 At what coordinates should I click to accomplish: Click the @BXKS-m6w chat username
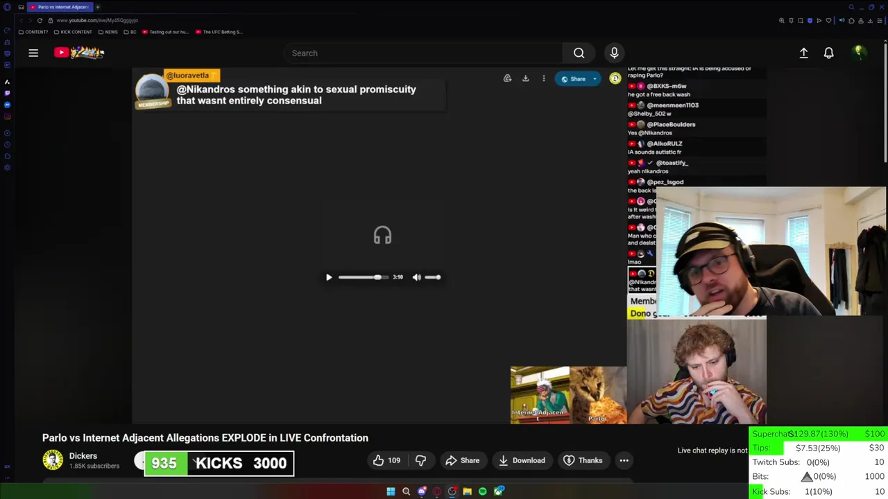(667, 86)
